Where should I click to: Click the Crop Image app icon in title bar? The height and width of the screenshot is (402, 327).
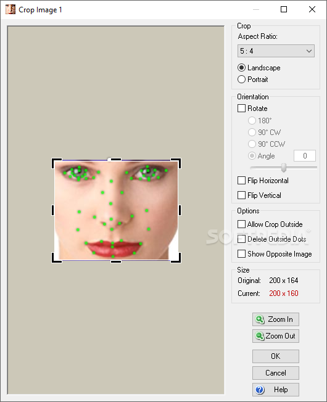coord(10,9)
